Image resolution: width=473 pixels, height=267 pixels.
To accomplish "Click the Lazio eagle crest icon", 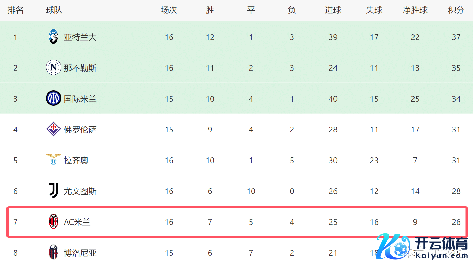I will [53, 160].
